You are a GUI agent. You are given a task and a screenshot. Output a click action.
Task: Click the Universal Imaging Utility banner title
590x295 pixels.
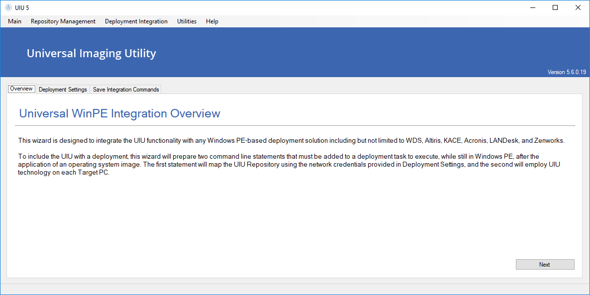(91, 53)
